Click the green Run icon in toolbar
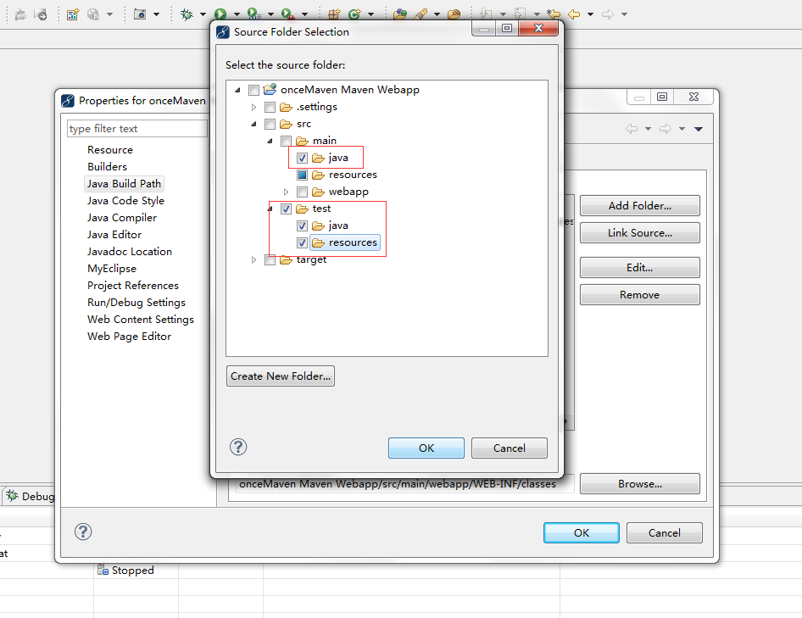This screenshot has height=618, width=802. pos(220,14)
